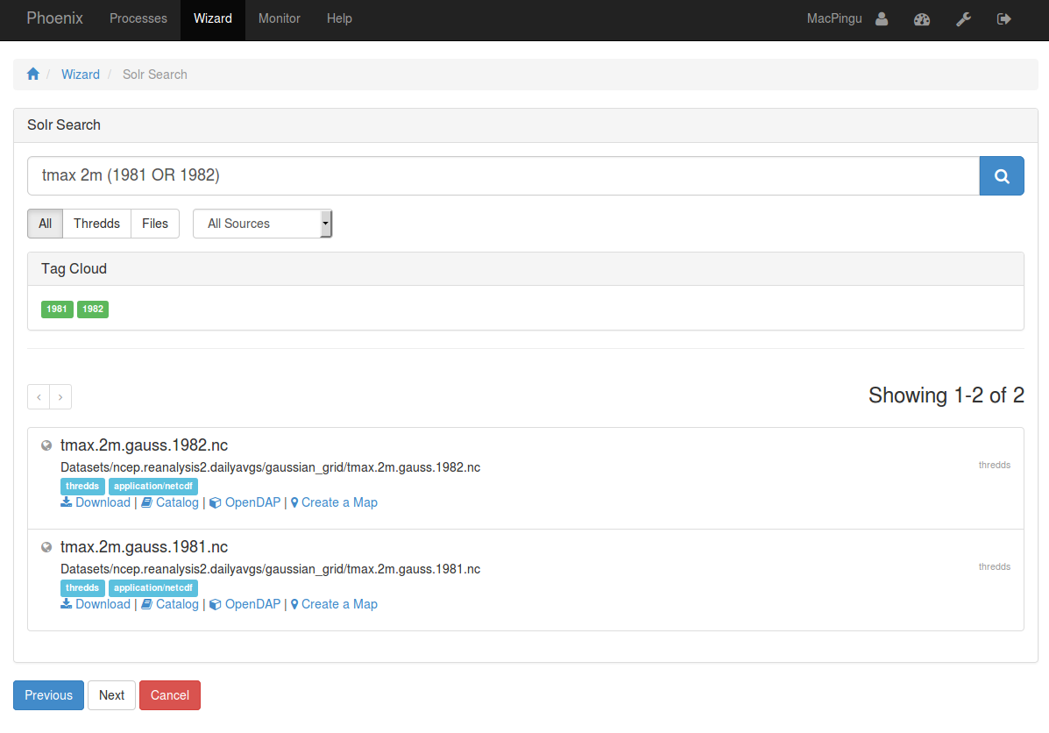The width and height of the screenshot is (1049, 733).
Task: Click application/netcdf tag on 1982 result
Action: [153, 486]
